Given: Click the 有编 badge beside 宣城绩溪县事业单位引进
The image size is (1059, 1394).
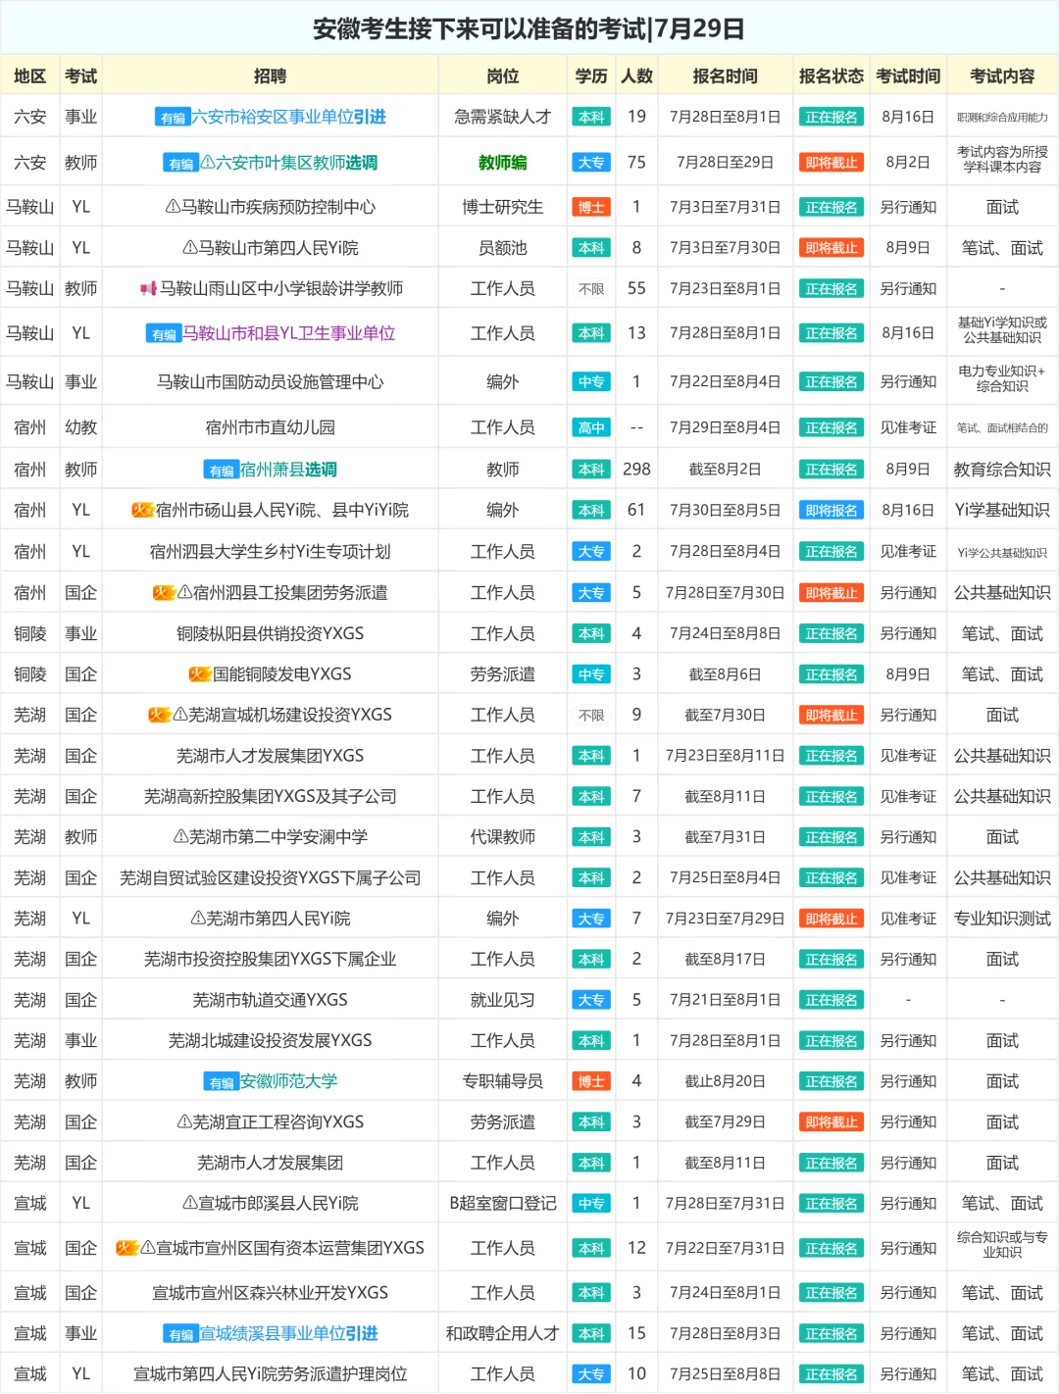Looking at the screenshot, I should (181, 1334).
